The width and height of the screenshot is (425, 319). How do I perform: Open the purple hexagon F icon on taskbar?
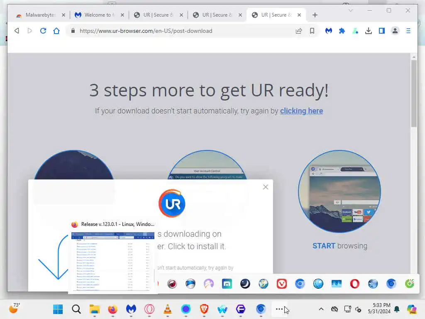241,309
